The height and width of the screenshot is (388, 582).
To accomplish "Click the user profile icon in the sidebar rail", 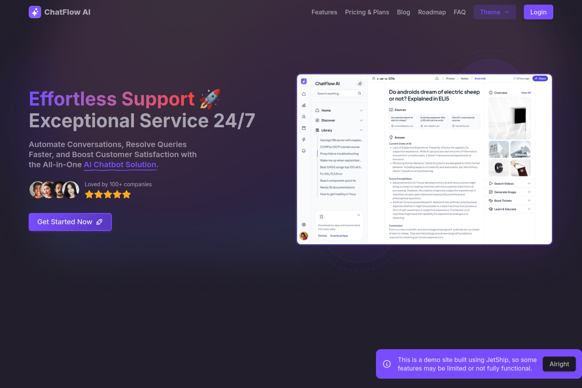I will [304, 117].
